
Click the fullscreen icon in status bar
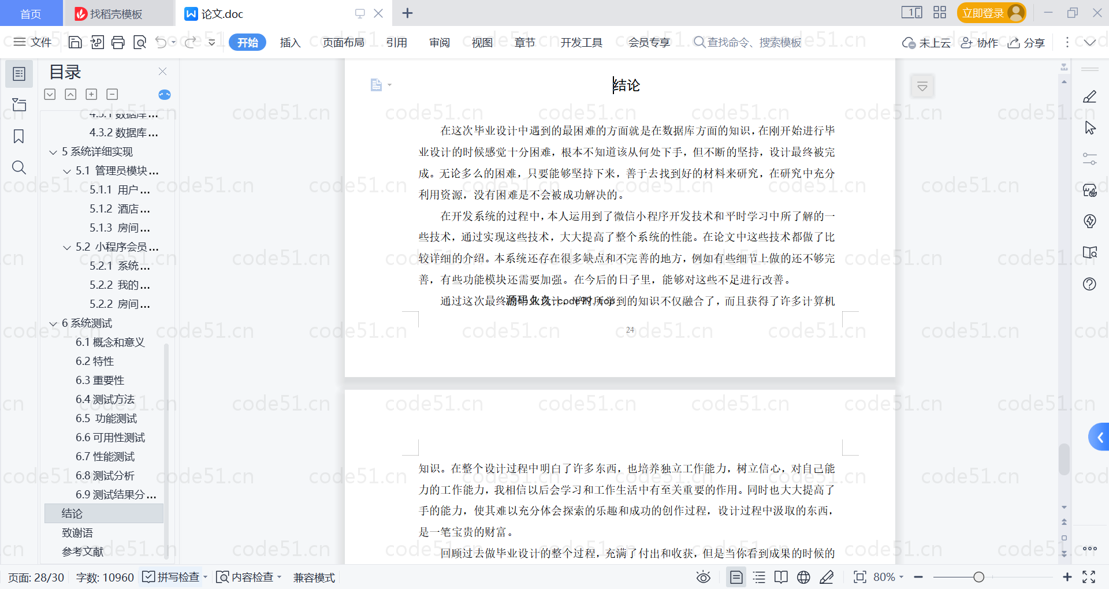(1089, 577)
